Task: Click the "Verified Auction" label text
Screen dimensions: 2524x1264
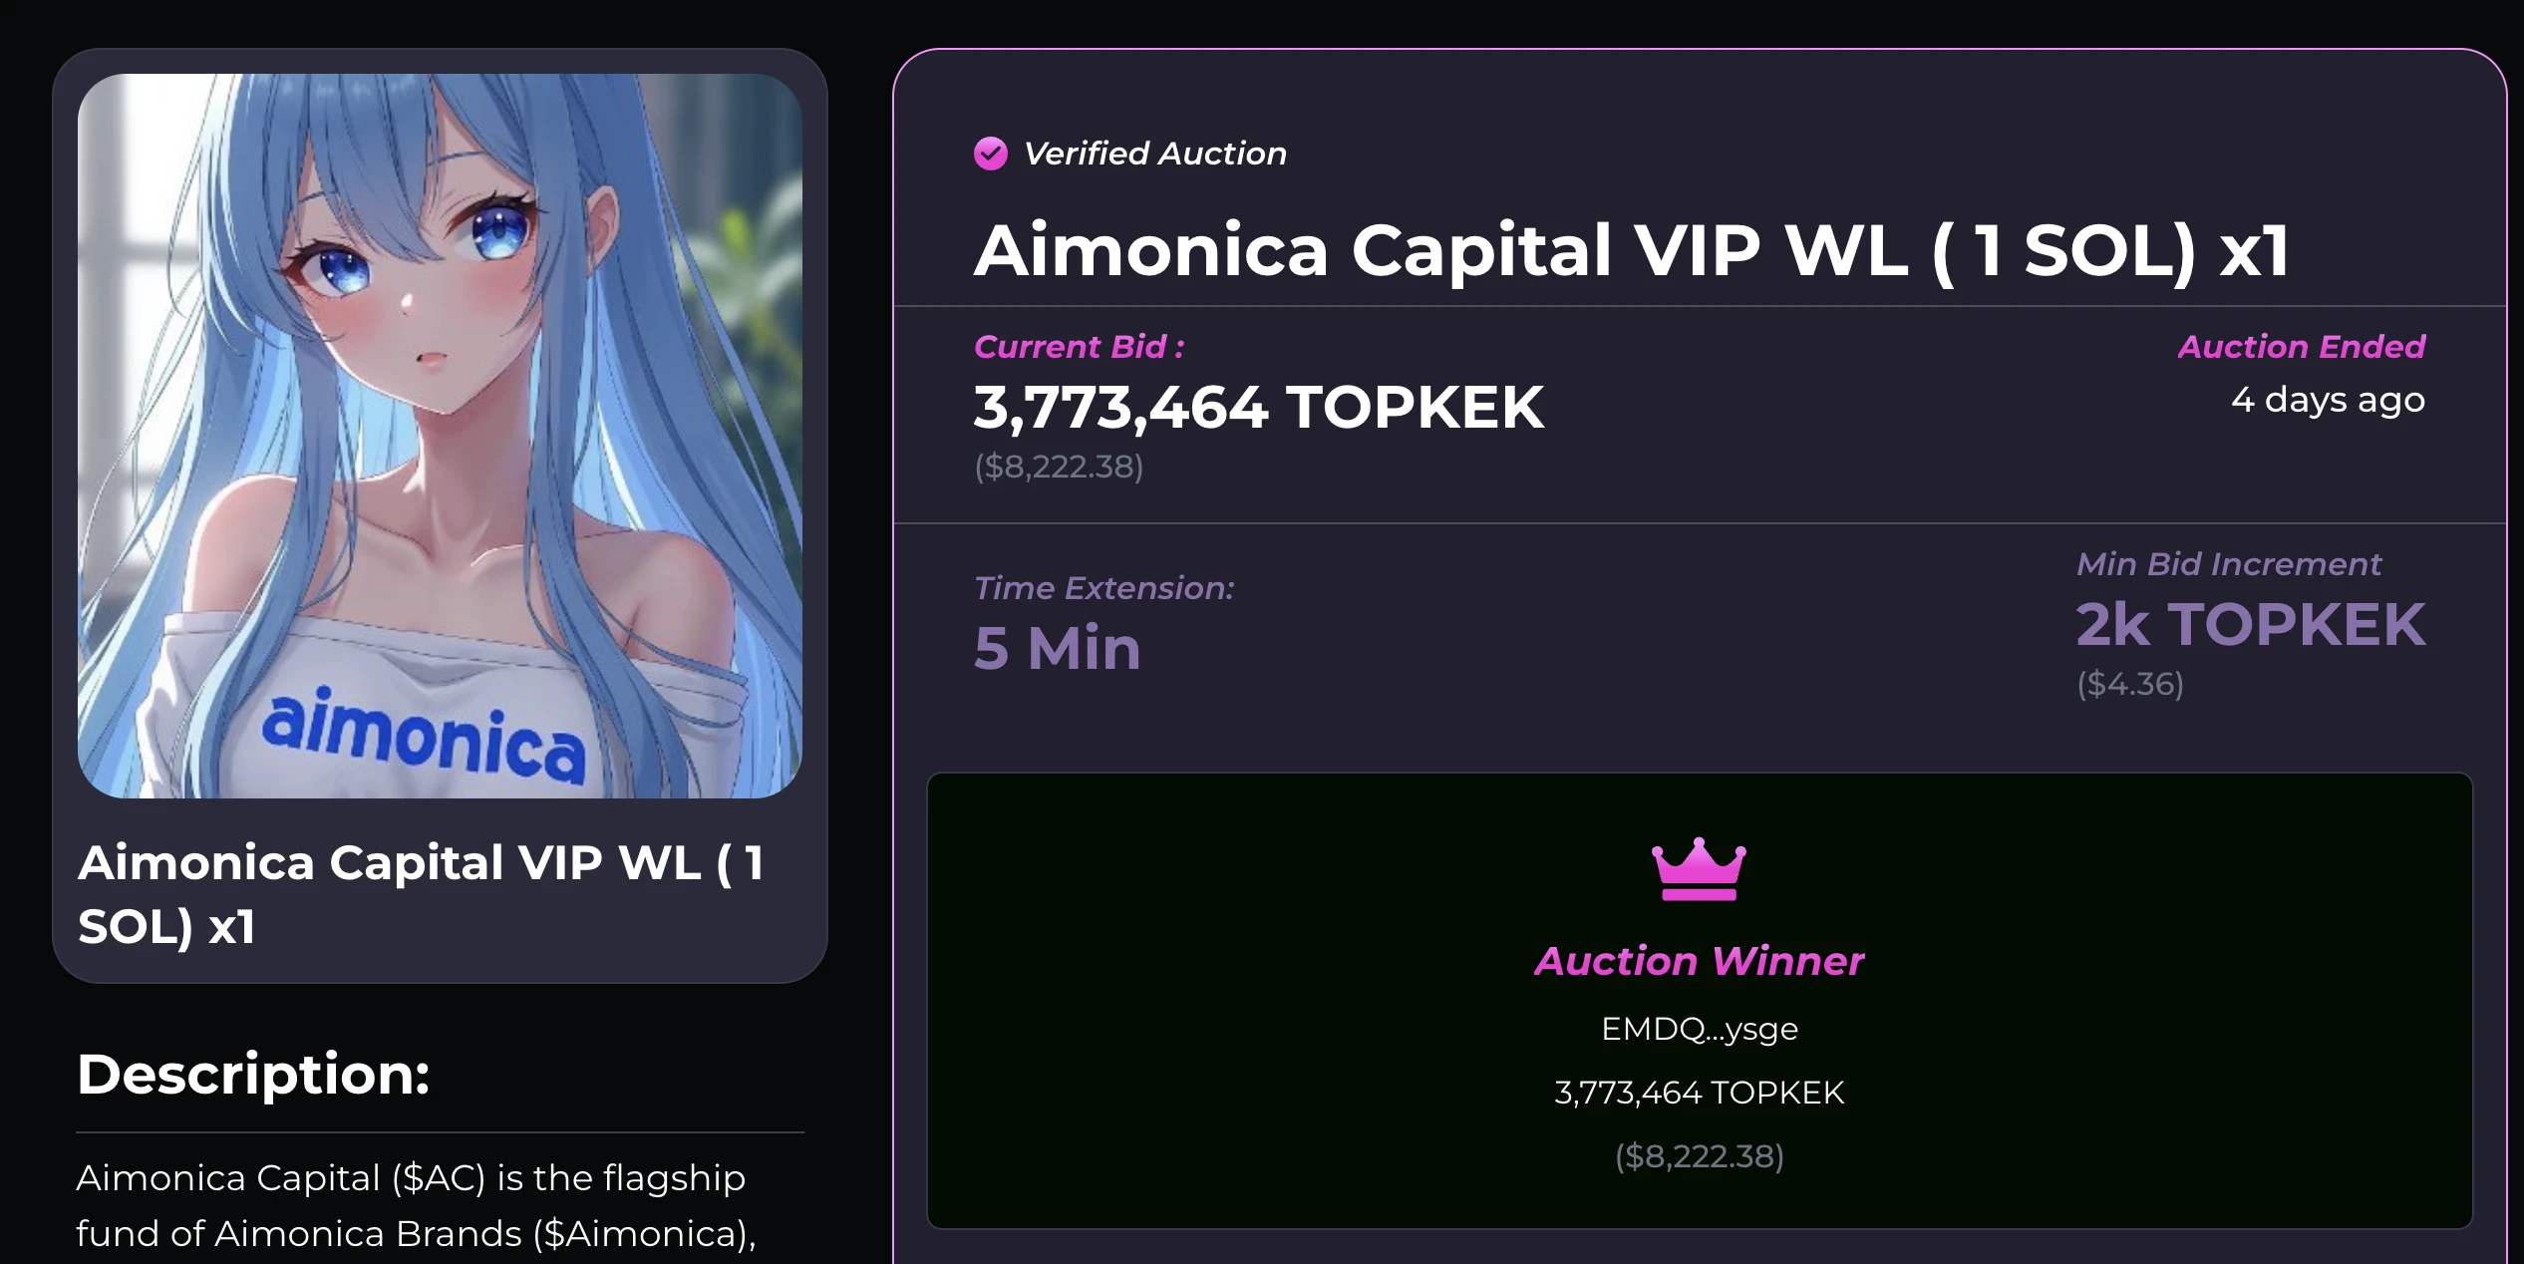Action: (1154, 154)
